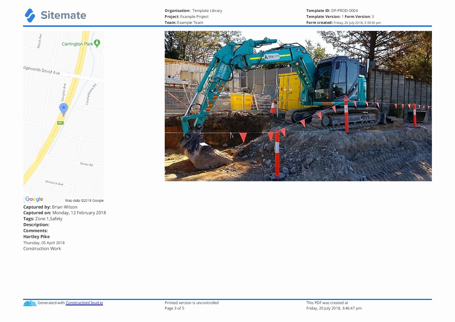Select 'Friday, 20 July 2018, 3:46:47 pm' footer timestamp
The image size is (455, 322).
pyautogui.click(x=334, y=308)
